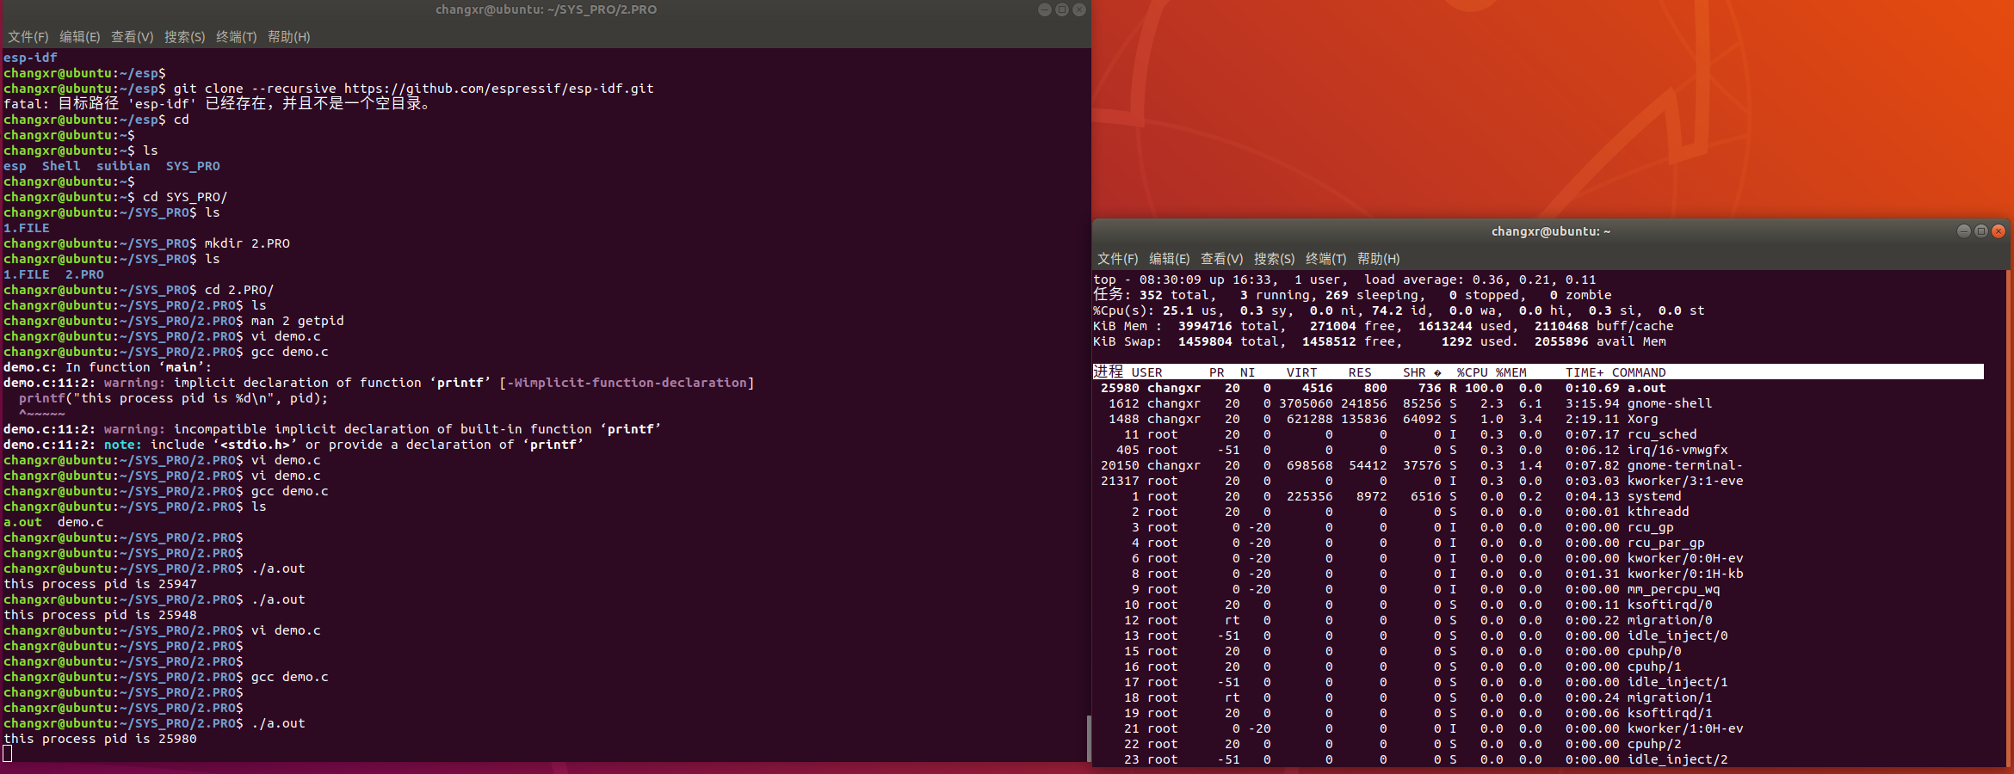Click 'this process pid is 25948' output
The width and height of the screenshot is (2014, 774).
[100, 615]
